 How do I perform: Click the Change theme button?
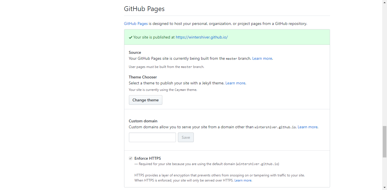146,100
